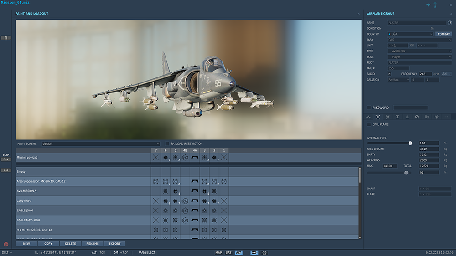Click Mission payload pylon 6 rocket icon
Screen dimensions: 456x256
[x=166, y=158]
